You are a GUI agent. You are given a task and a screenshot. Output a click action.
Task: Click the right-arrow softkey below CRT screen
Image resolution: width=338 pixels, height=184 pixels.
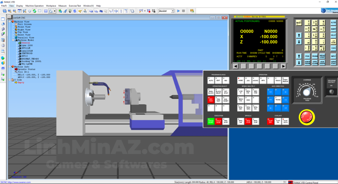[283, 66]
